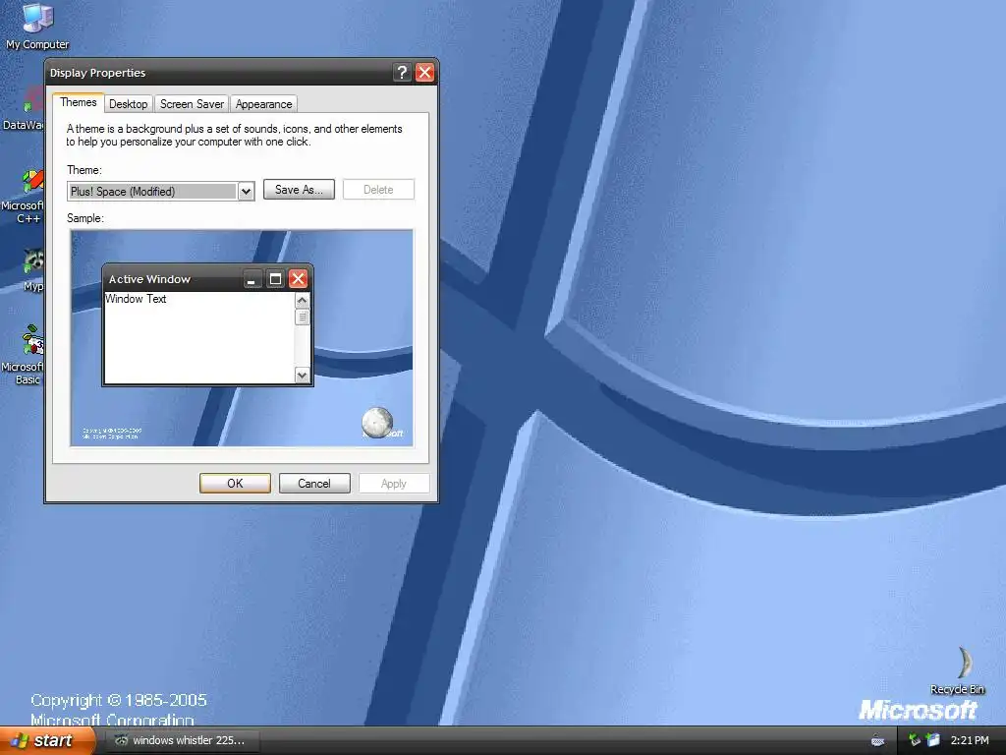Click the keyboard icon in the taskbar
The image size is (1006, 755).
pos(877,740)
